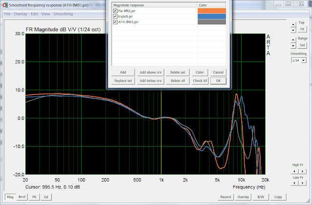312x205 pixels.
Task: Switch to the Mag view
Action: click(10, 197)
